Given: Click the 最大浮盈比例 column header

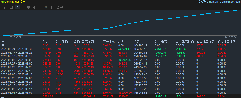Looking at the screenshot, I should pyautogui.click(x=227, y=42).
